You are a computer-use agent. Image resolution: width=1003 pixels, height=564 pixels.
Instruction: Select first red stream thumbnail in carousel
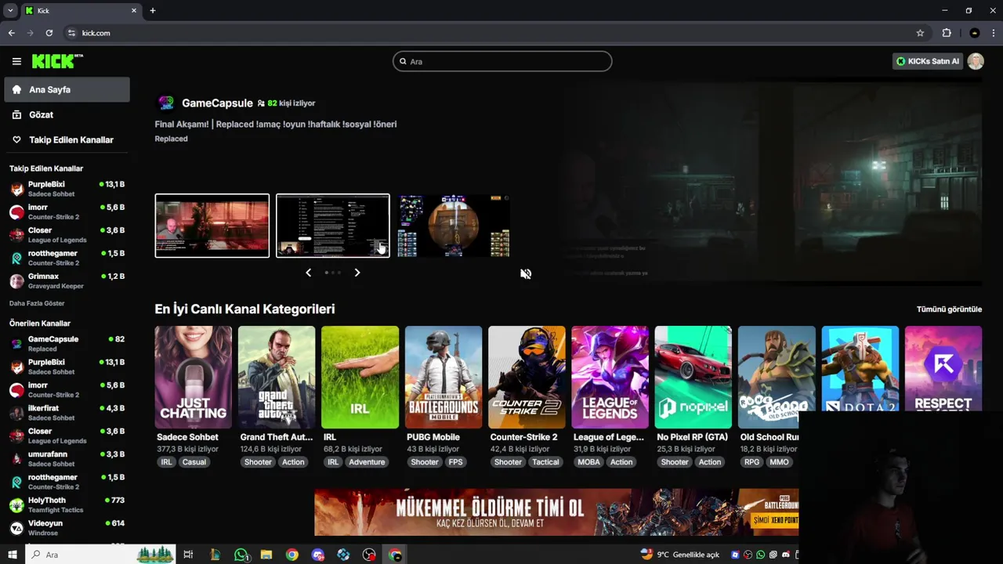[x=212, y=226]
